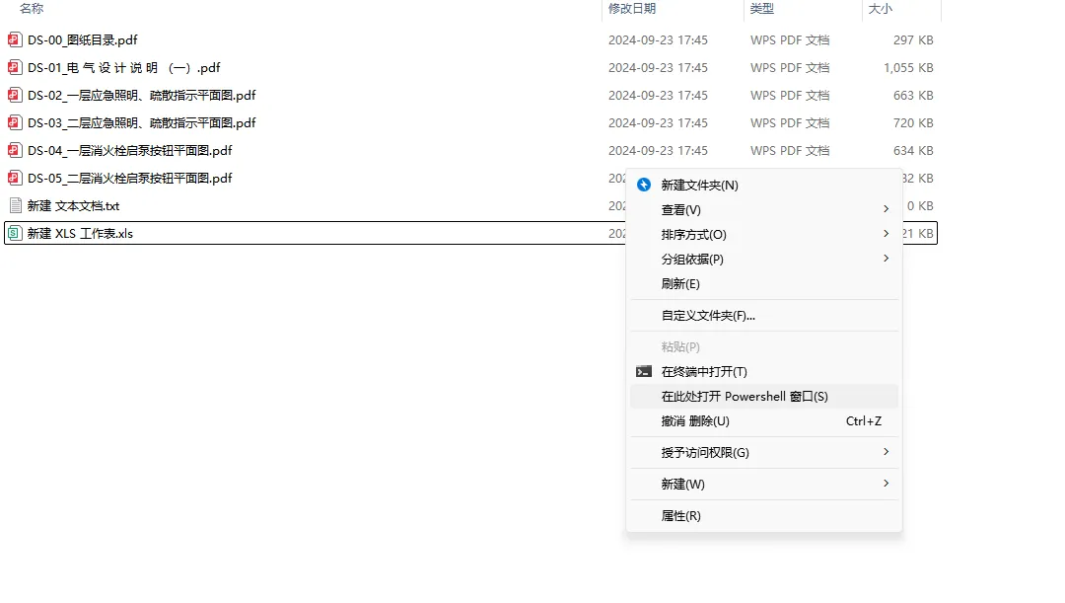Click the text document icon of 新建文本文档.txt
The width and height of the screenshot is (1065, 603).
[14, 205]
